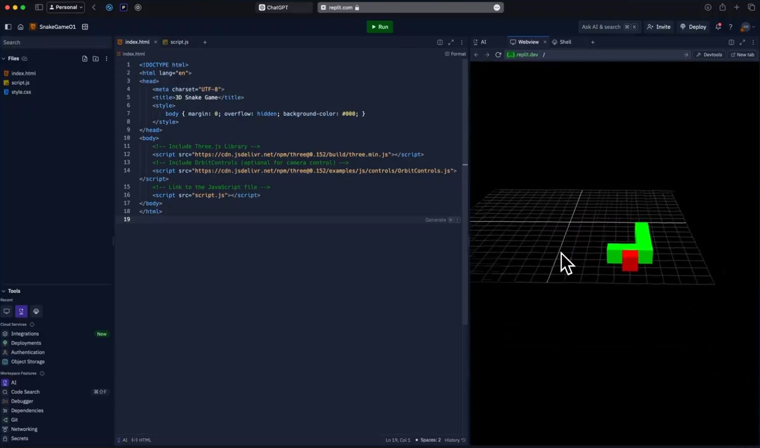Collapse the Files section
The height and width of the screenshot is (448, 760).
point(3,59)
